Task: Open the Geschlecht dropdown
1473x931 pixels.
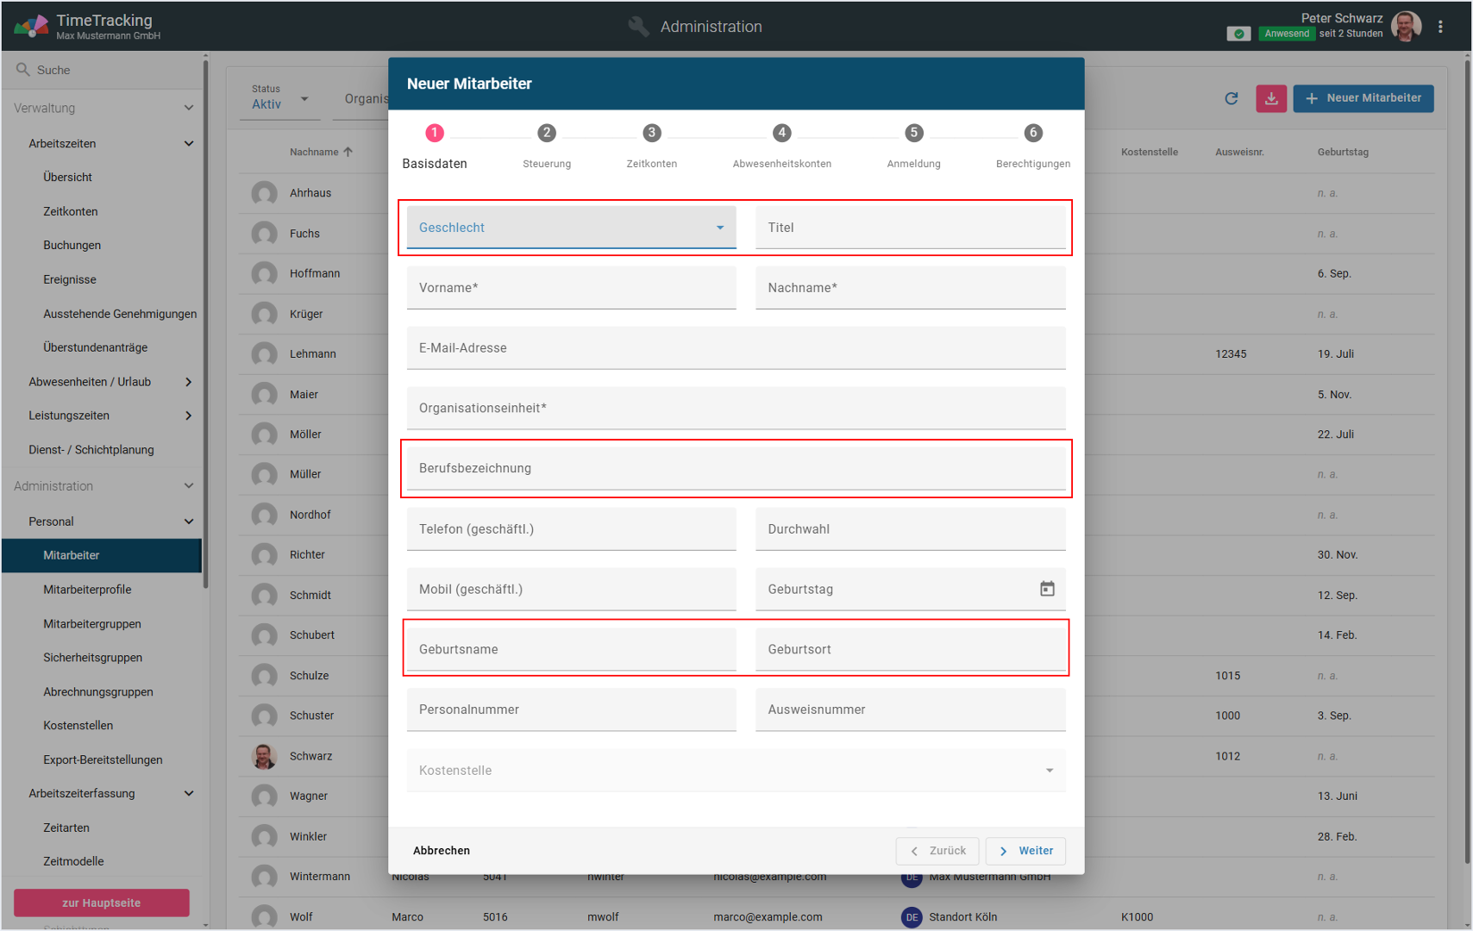Action: pyautogui.click(x=571, y=228)
